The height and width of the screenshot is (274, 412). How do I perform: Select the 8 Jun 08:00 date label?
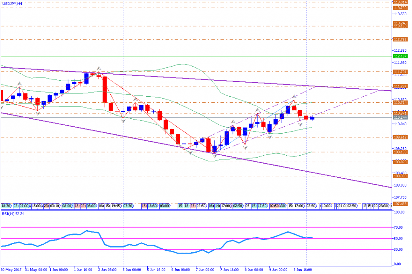pyautogui.click(x=254, y=270)
